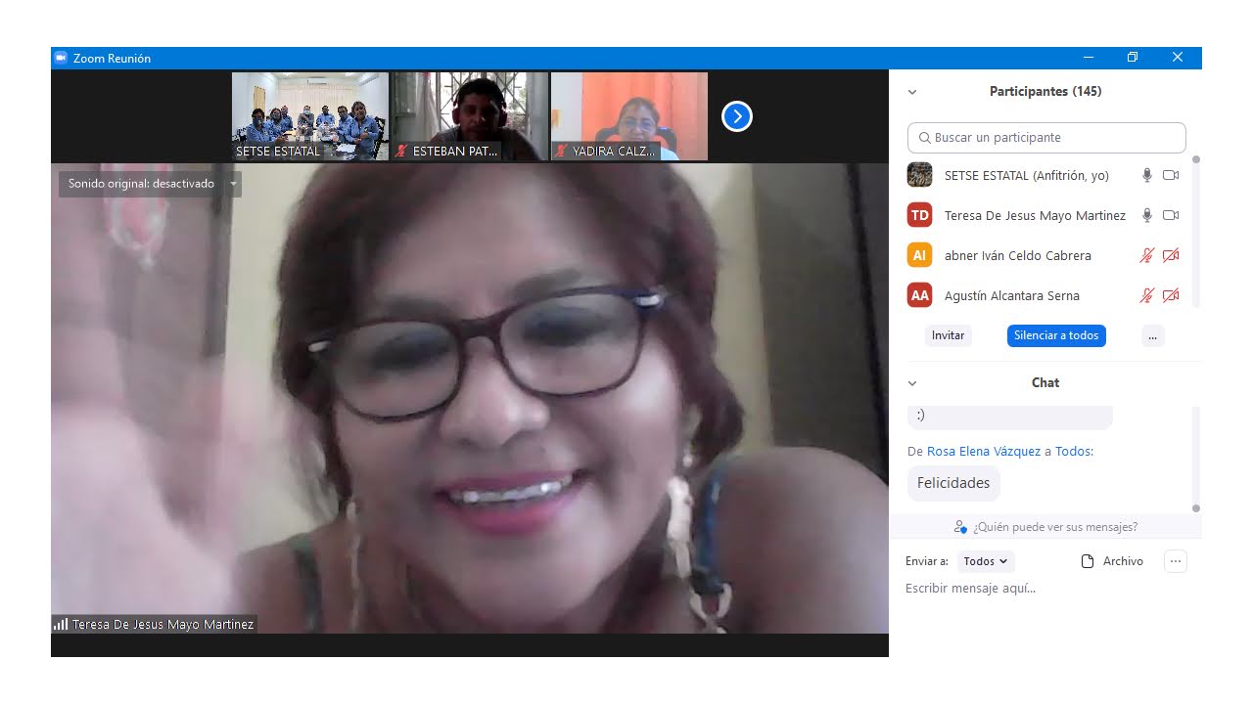Collapse the Chat panel chevron
The width and height of the screenshot is (1253, 704).
[912, 383]
